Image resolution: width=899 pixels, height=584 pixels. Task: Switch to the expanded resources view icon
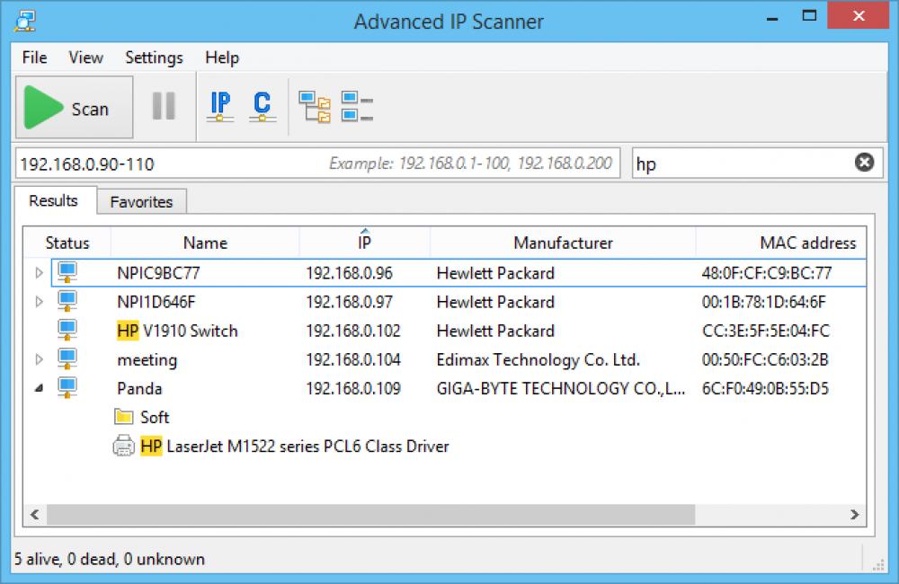pos(314,105)
